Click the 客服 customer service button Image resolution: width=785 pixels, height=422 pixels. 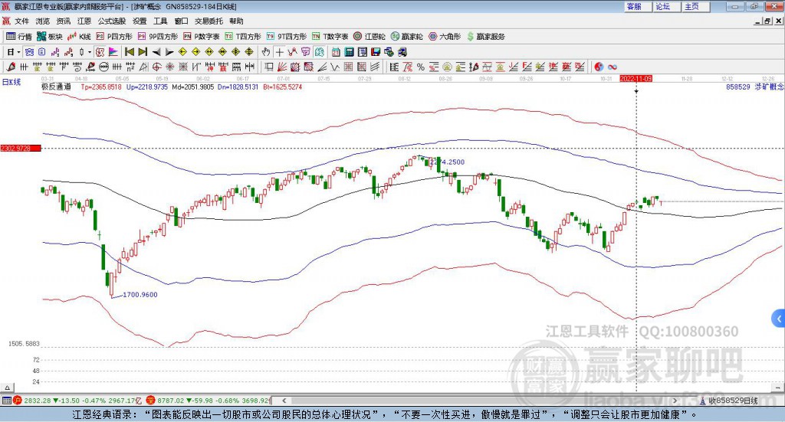click(x=637, y=6)
